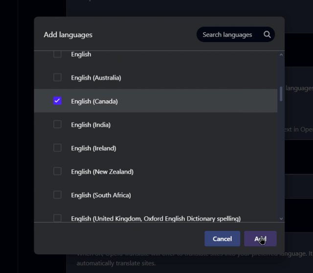Select the English (Ireland) label text
The height and width of the screenshot is (273, 313).
click(x=93, y=148)
